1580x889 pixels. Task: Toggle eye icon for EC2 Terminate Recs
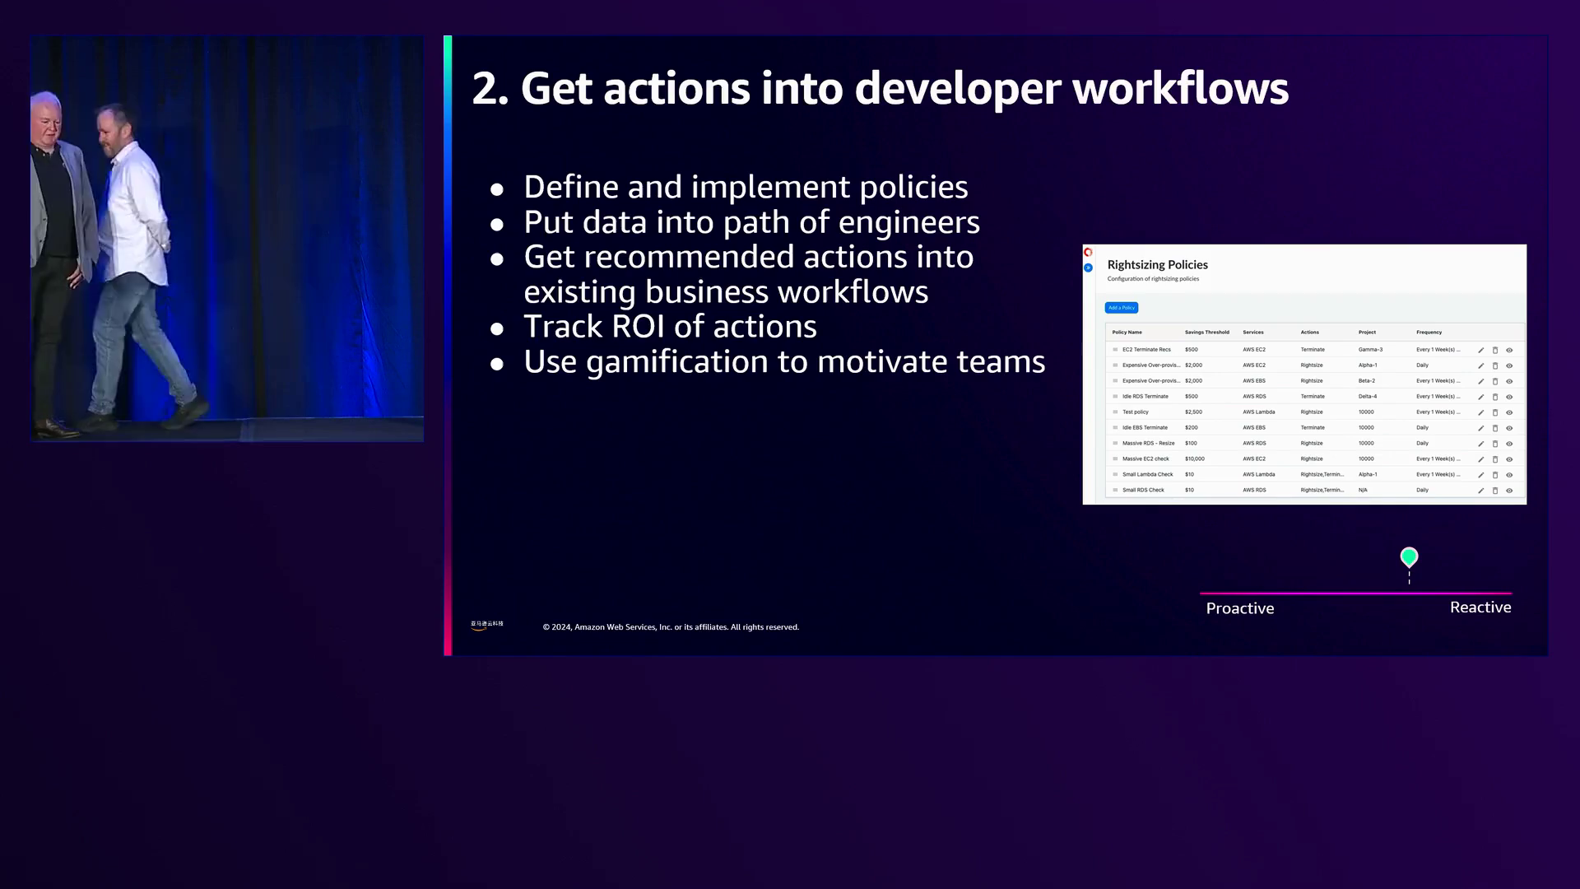click(x=1509, y=351)
